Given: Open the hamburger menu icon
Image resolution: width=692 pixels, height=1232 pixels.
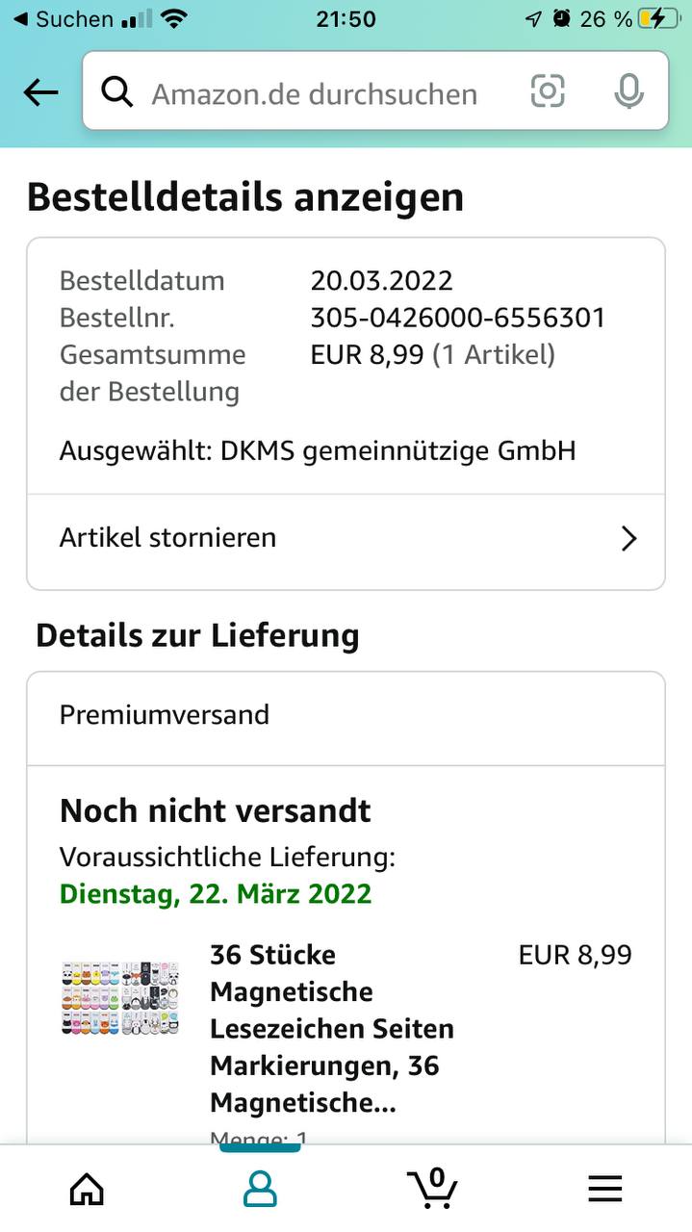Looking at the screenshot, I should (x=605, y=1189).
